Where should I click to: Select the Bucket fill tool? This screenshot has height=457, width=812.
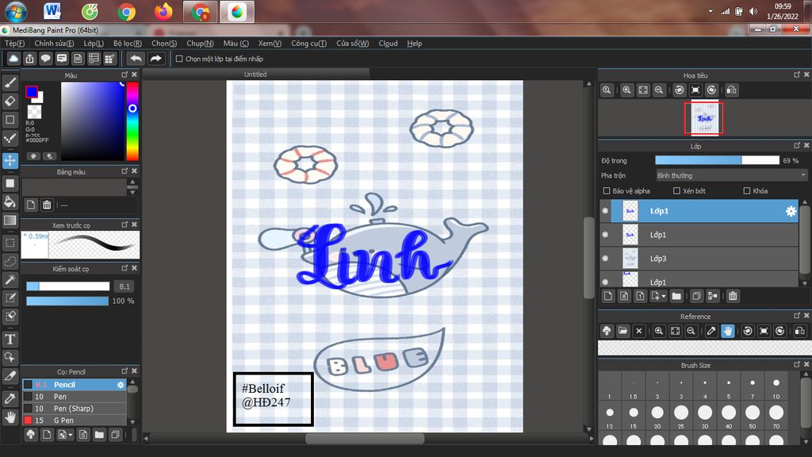click(10, 202)
